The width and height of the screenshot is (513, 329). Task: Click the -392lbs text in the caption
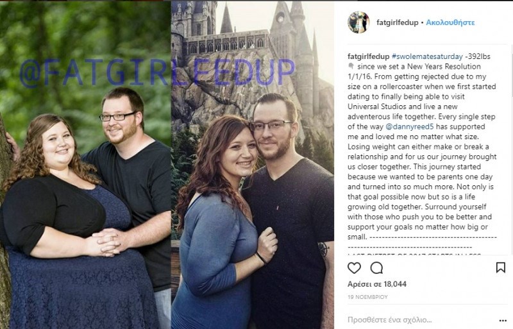point(478,56)
